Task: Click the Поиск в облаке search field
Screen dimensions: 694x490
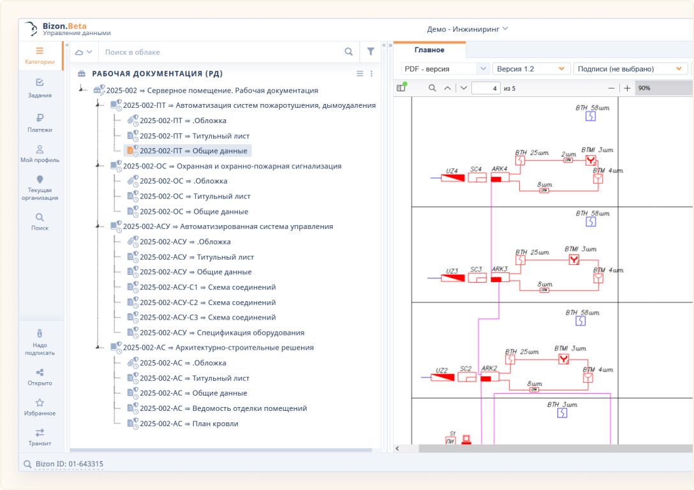Action: point(220,52)
